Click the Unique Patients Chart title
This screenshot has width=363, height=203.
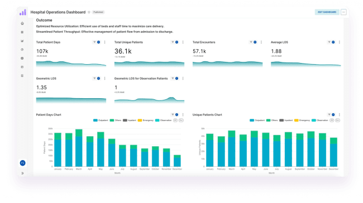207,115
